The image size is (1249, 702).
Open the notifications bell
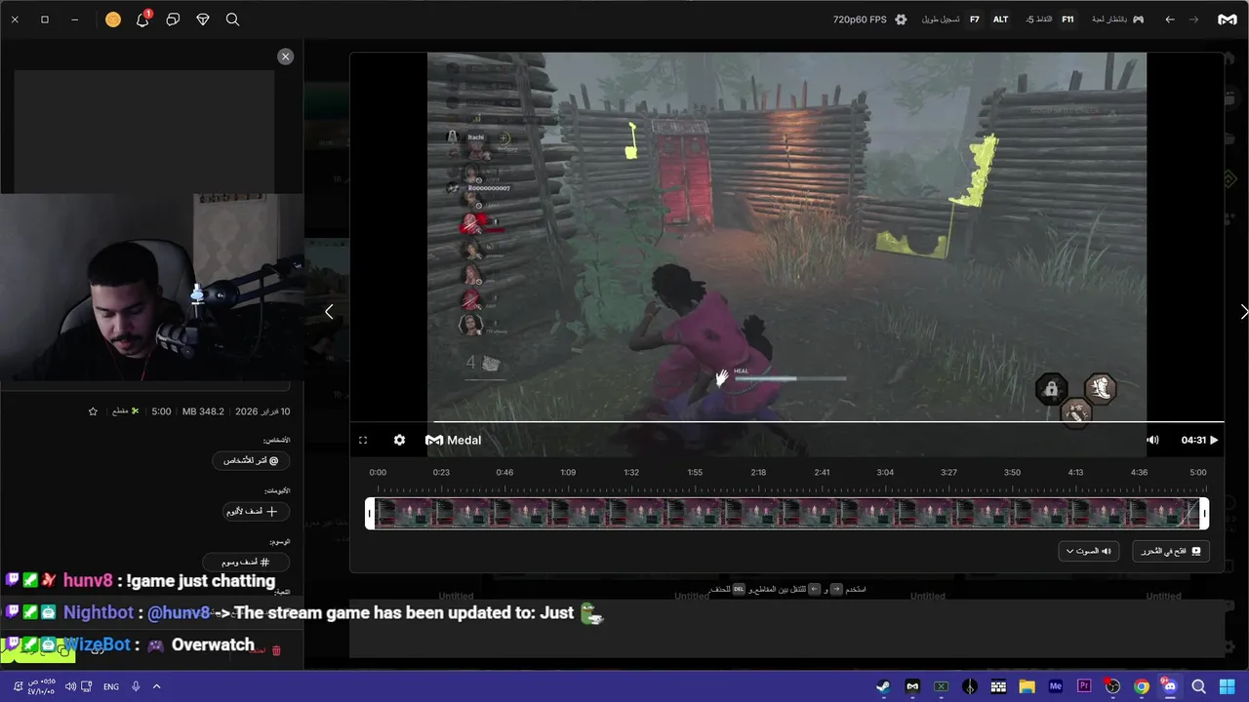[142, 19]
